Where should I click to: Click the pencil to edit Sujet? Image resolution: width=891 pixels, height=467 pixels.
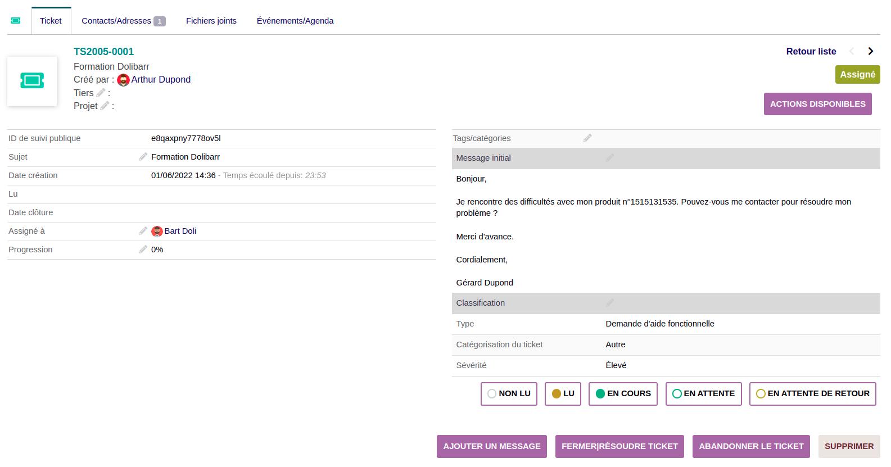point(143,157)
